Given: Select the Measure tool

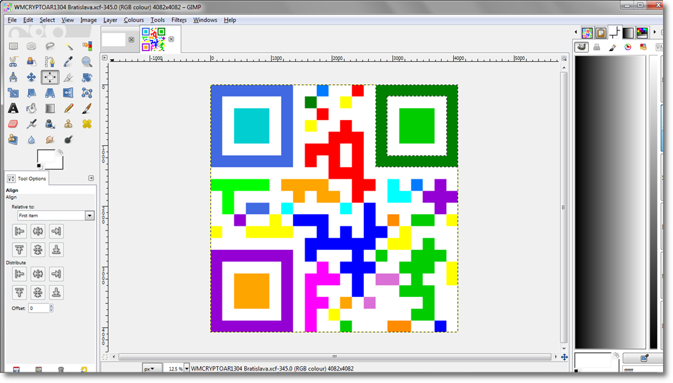Looking at the screenshot, I should [13, 77].
